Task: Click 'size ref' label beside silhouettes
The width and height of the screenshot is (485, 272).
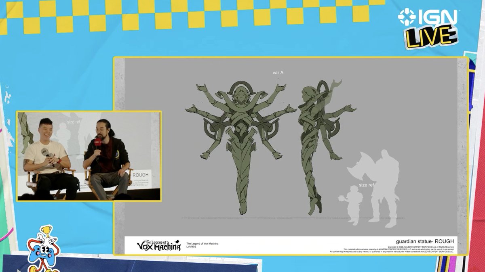Action: tap(366, 185)
